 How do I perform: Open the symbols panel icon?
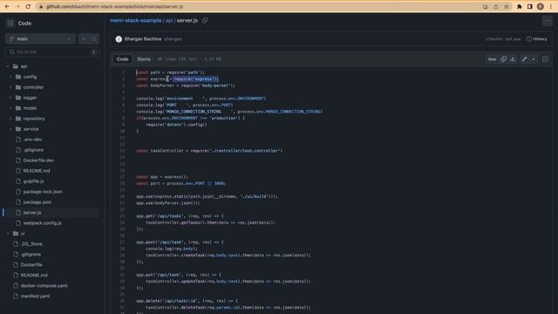click(545, 59)
